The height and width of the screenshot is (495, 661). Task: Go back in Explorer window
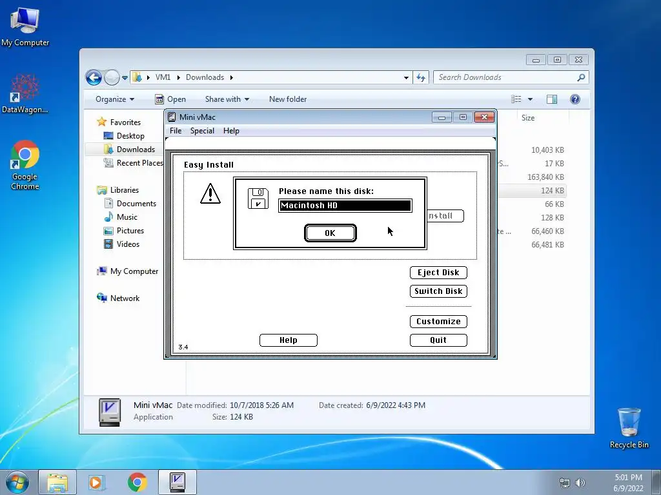(x=94, y=77)
